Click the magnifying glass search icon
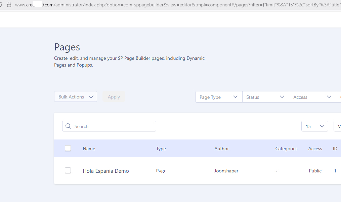The width and height of the screenshot is (341, 202). click(68, 126)
